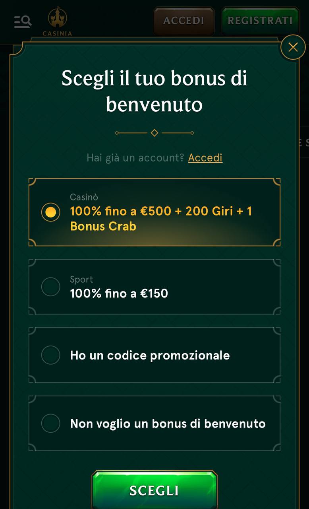
Task: Select the Sport bonus radio button
Action: [x=51, y=287]
